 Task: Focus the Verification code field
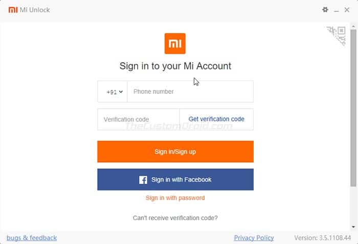pos(139,119)
